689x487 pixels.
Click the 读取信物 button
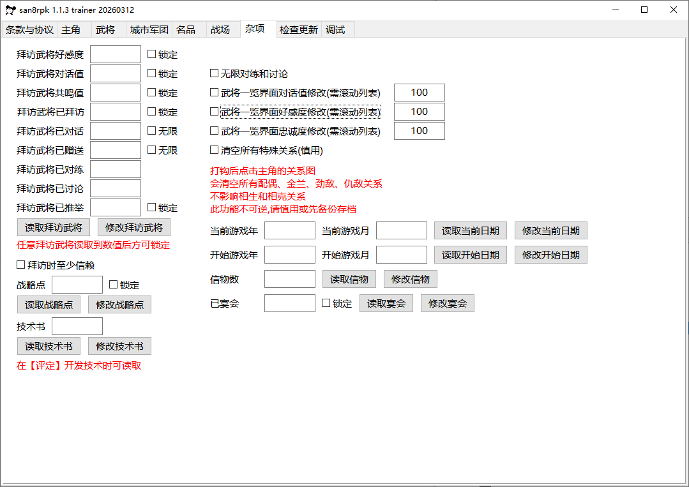click(349, 279)
